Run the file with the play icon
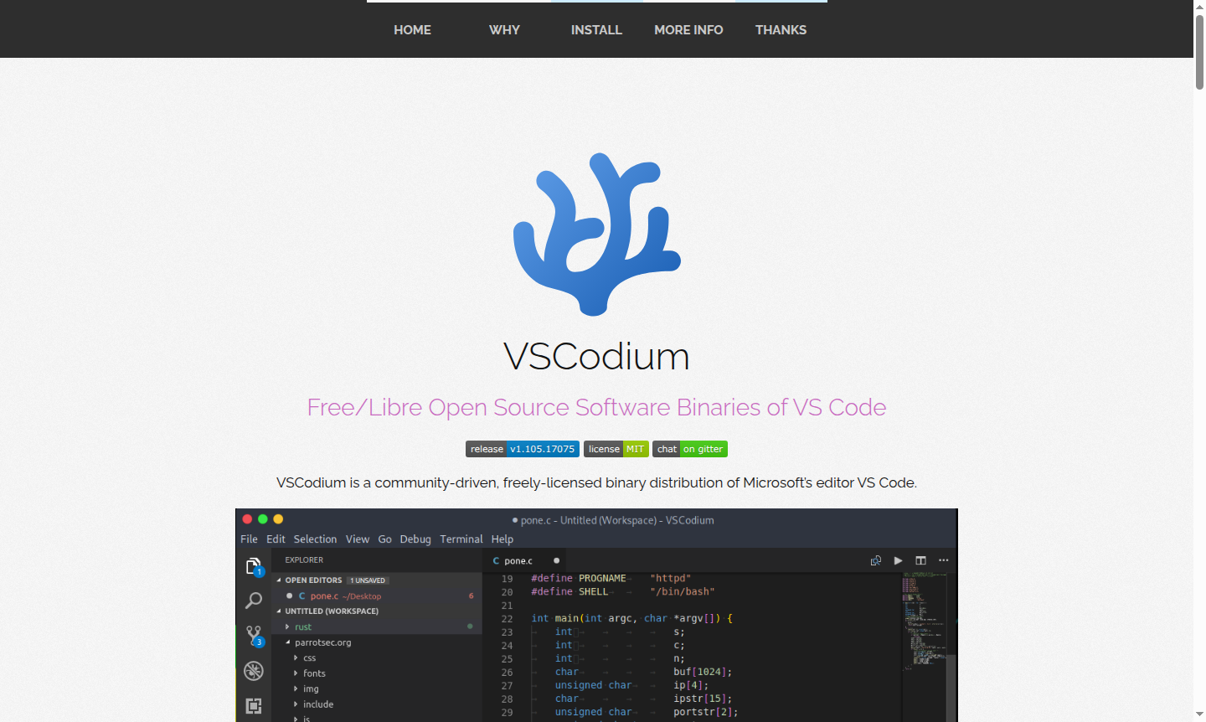This screenshot has height=722, width=1206. pos(898,560)
